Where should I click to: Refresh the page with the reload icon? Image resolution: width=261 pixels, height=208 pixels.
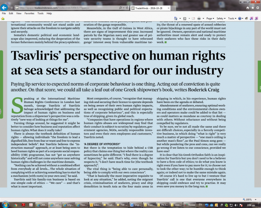point(126,7)
